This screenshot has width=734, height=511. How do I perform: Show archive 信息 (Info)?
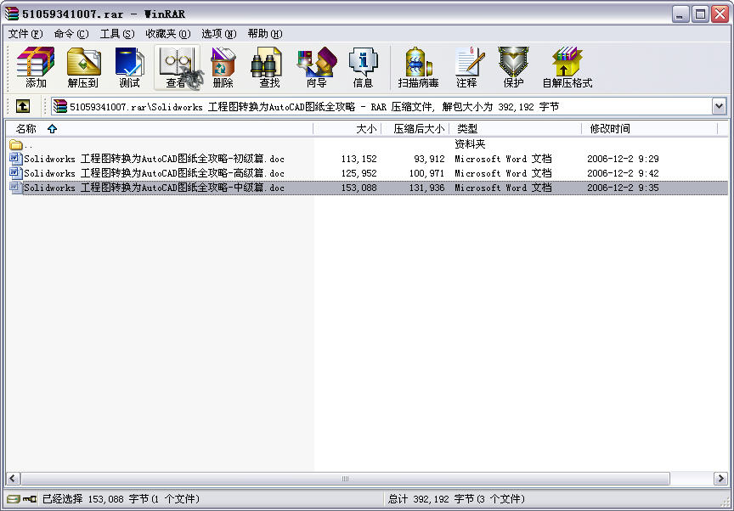363,68
